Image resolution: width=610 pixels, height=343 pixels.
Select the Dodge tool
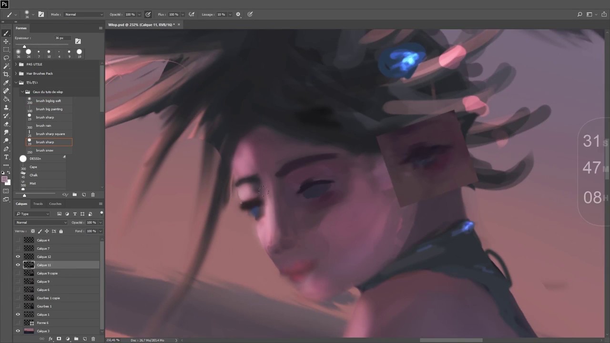point(6,141)
